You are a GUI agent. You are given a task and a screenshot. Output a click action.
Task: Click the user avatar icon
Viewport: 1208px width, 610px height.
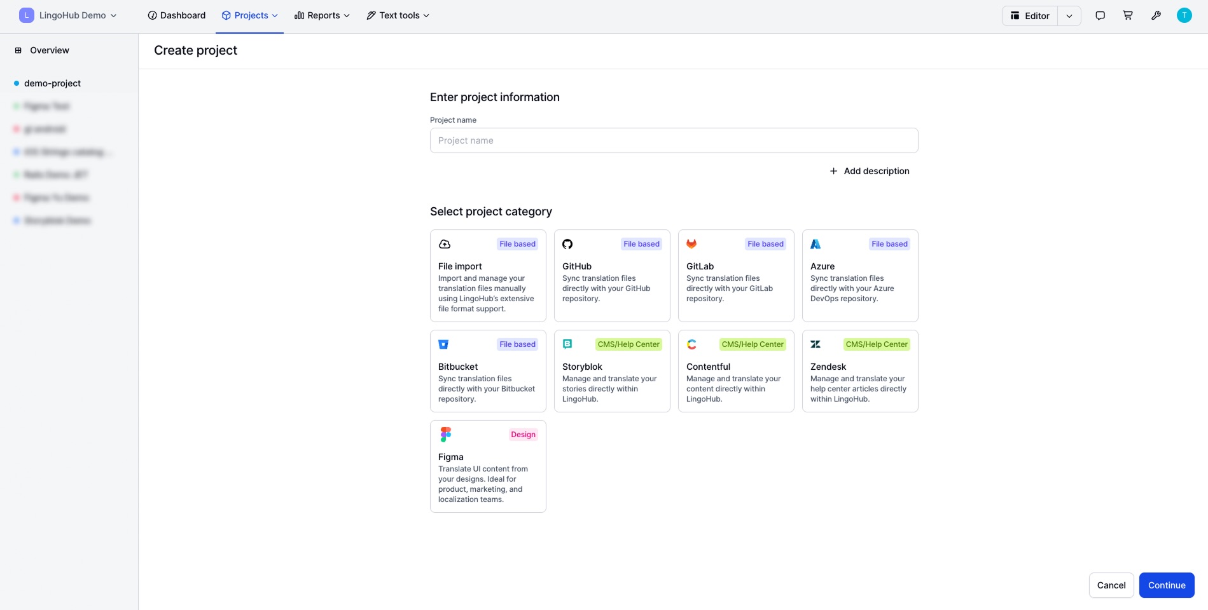(x=1184, y=16)
